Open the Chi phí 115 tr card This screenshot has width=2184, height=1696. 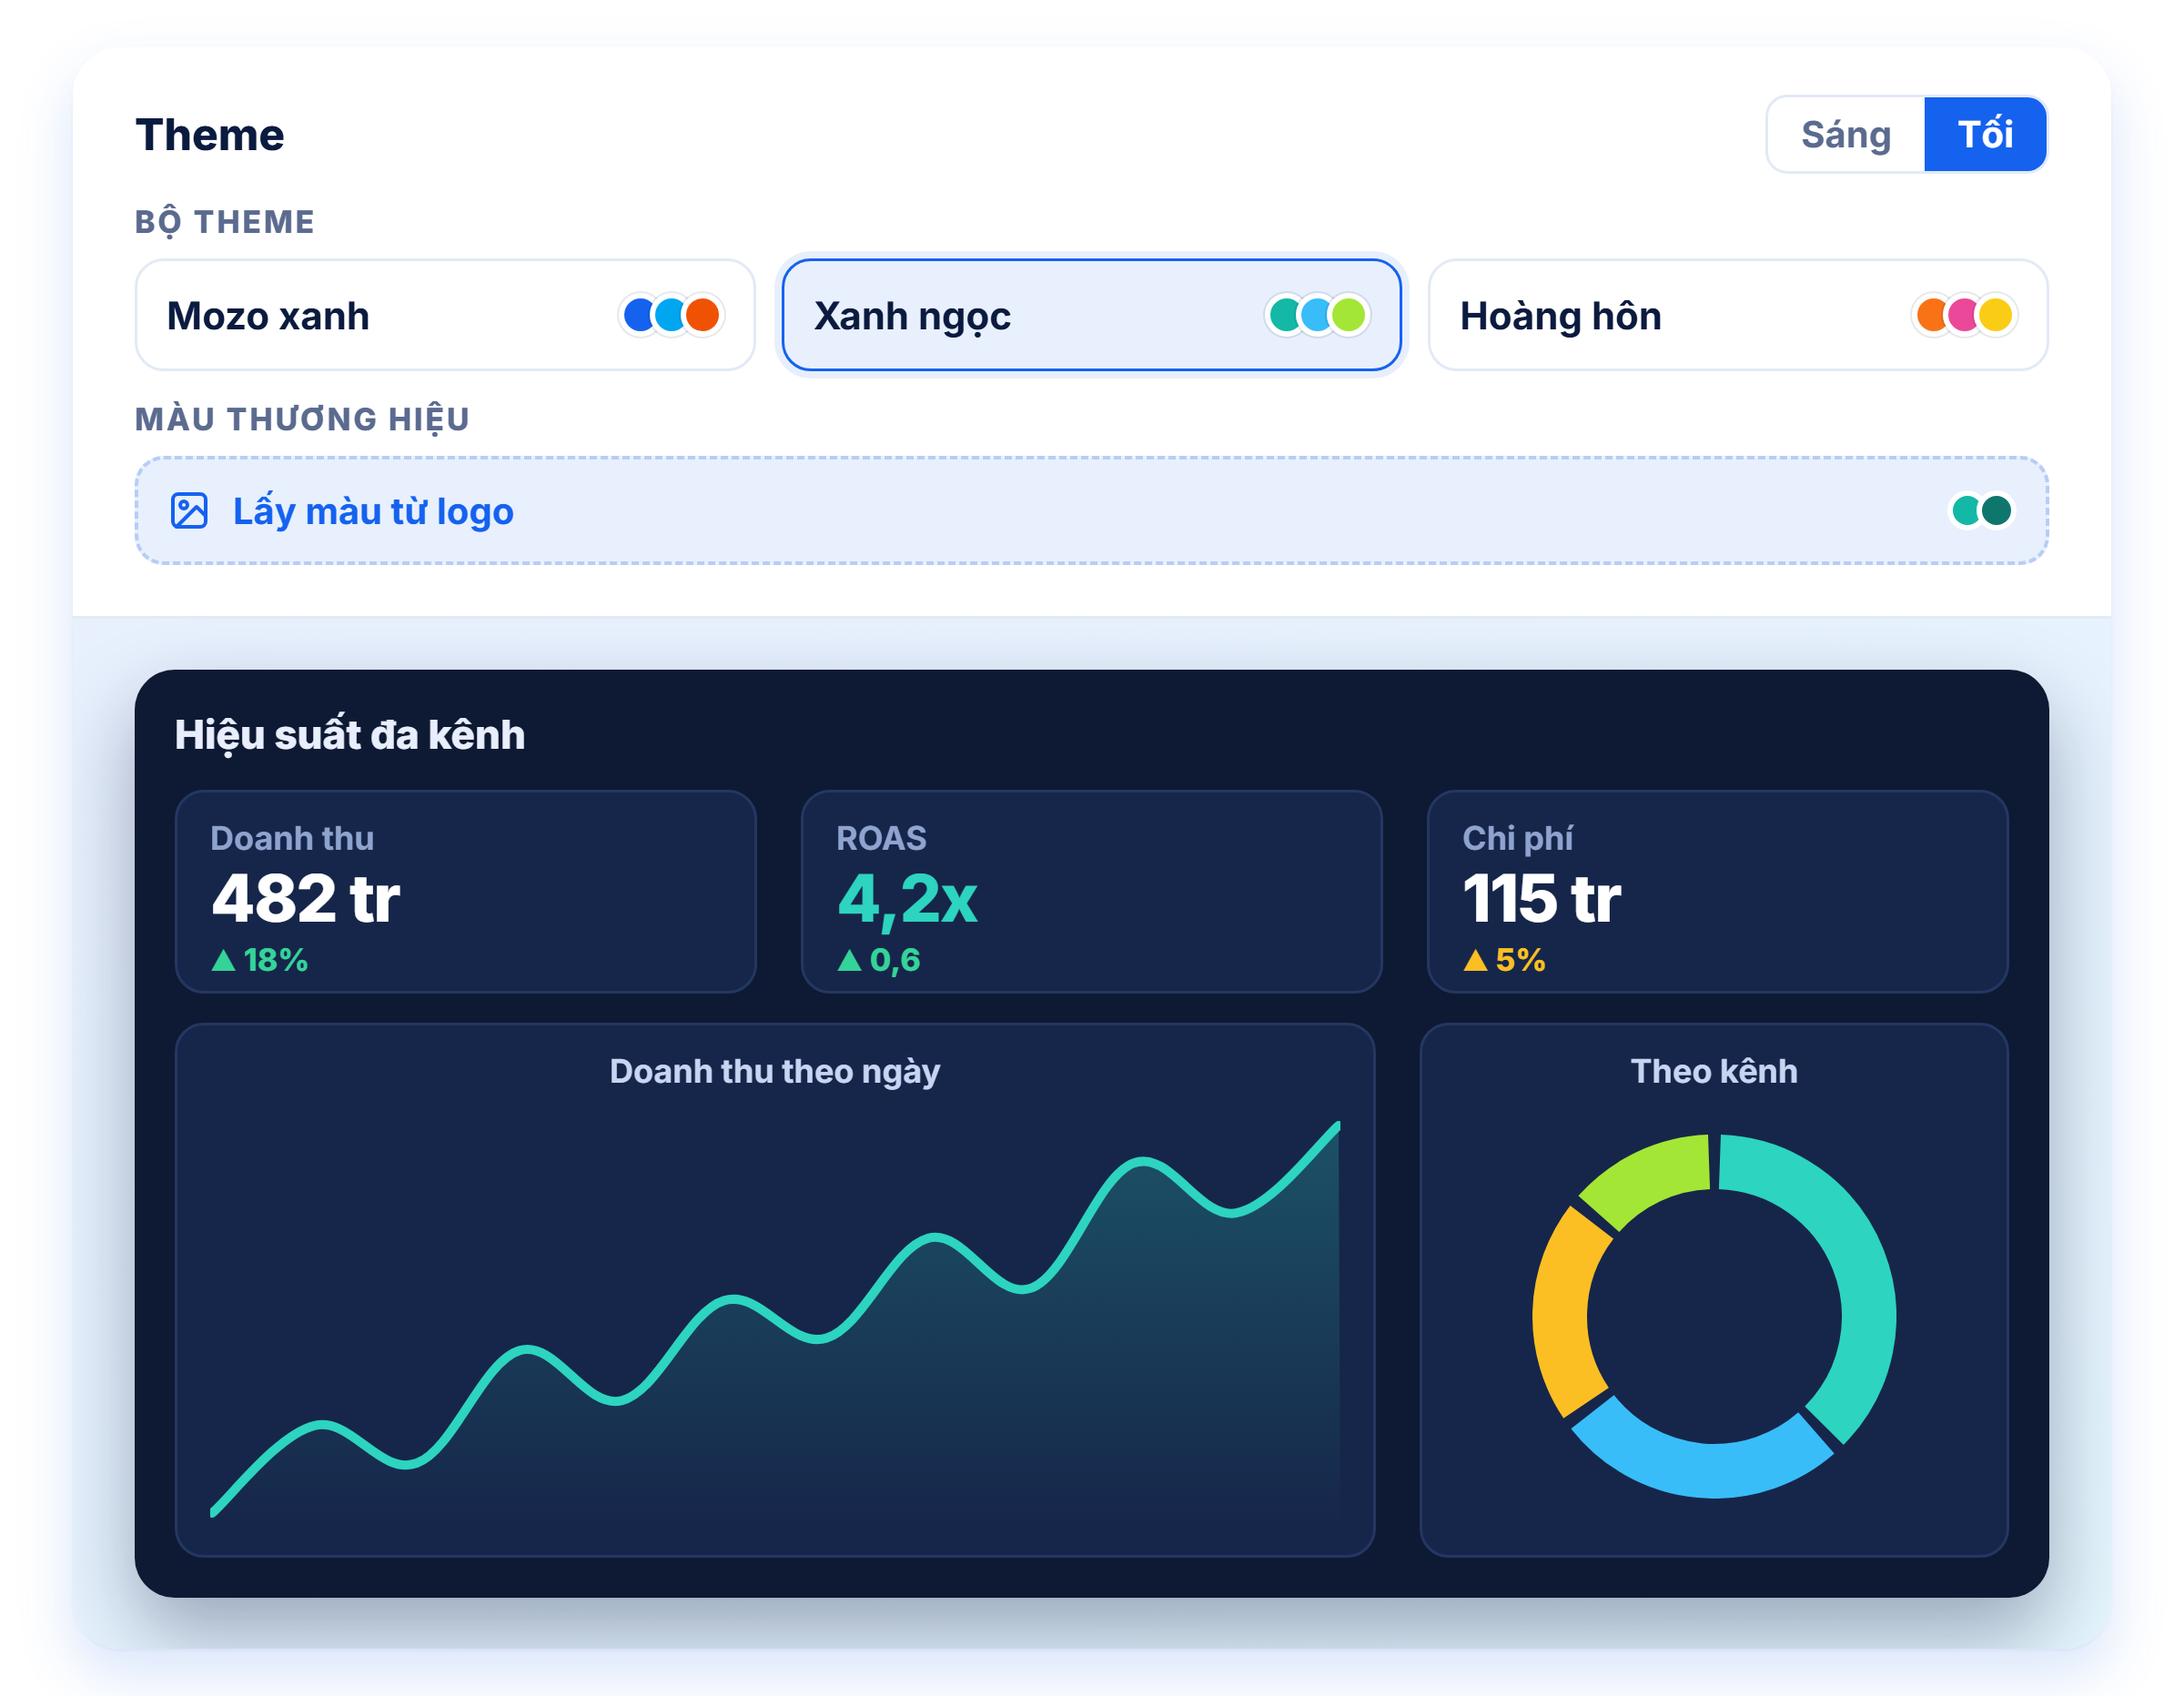[1717, 892]
